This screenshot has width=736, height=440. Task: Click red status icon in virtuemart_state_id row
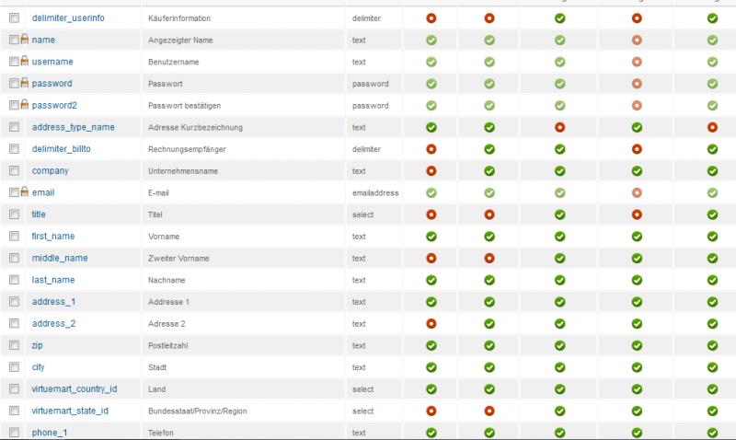(431, 411)
